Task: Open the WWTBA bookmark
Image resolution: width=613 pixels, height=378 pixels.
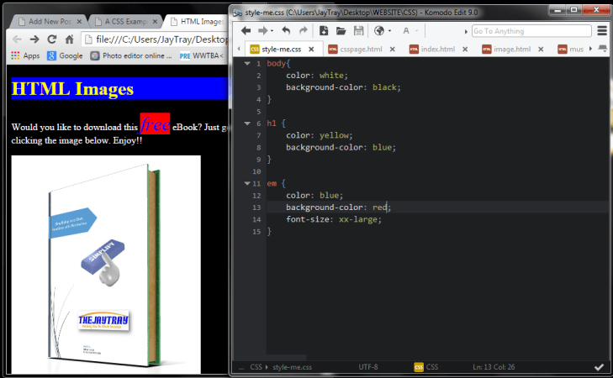Action: pos(202,55)
